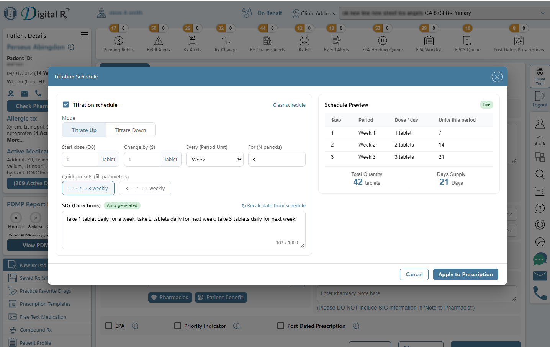
Task: Click the Clear schedule link
Action: point(289,105)
